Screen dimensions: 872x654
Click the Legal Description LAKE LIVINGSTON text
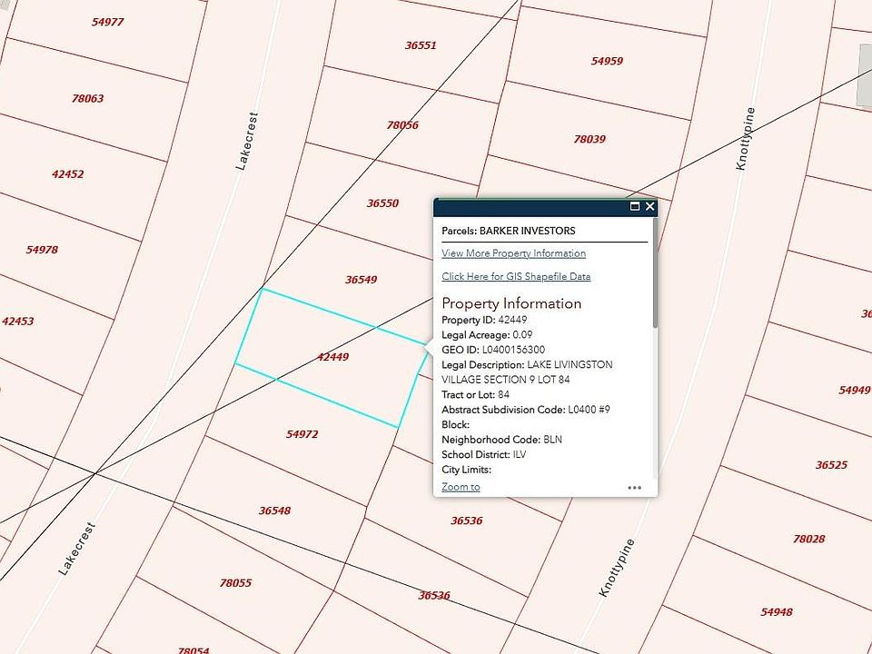(527, 372)
